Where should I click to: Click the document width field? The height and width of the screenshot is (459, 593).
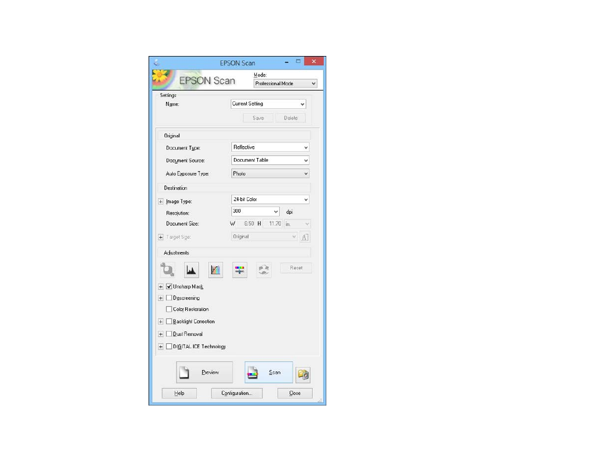coord(245,224)
